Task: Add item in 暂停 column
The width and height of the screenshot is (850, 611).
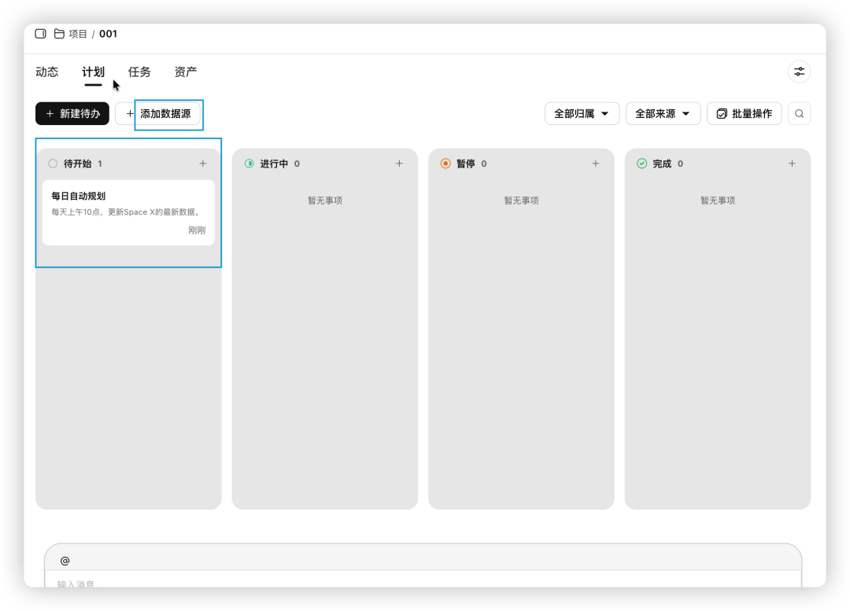Action: [x=595, y=164]
